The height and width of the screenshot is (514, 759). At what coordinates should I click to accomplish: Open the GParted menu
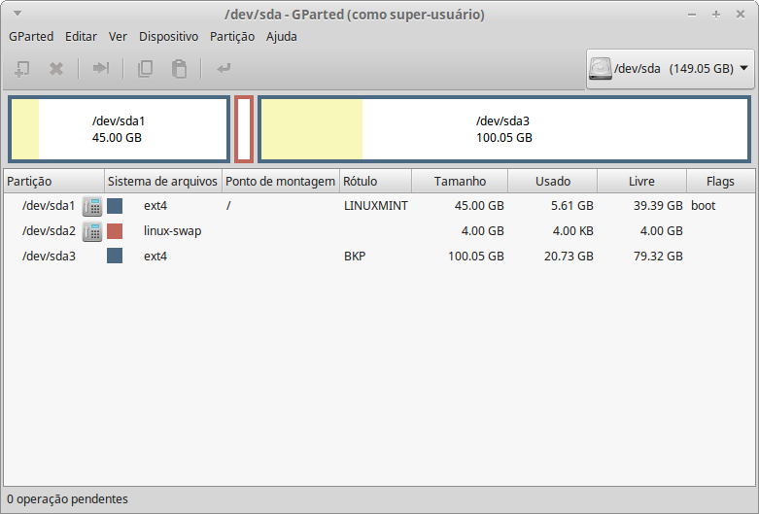[x=31, y=37]
